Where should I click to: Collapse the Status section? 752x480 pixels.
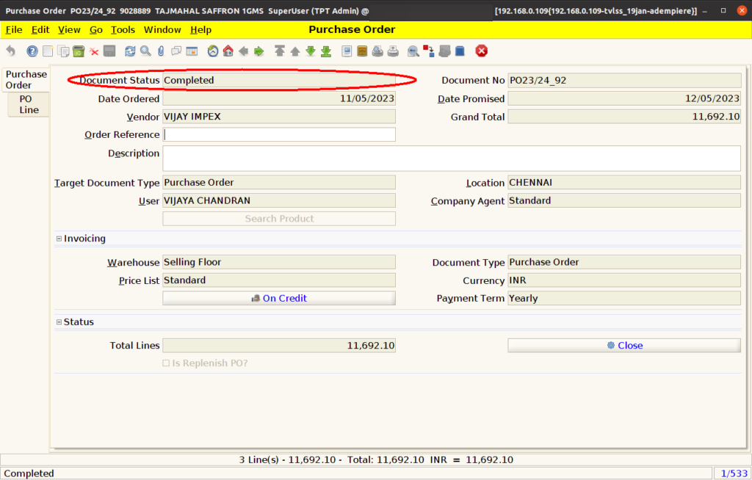59,321
